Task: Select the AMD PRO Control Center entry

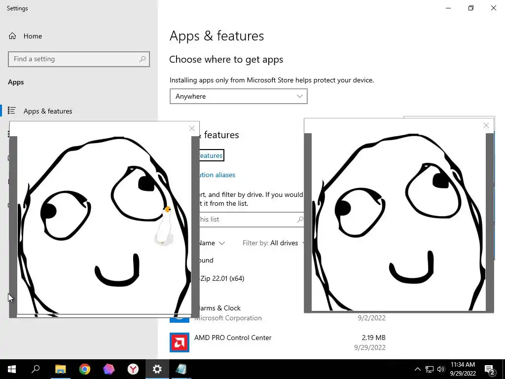Action: pos(278,342)
